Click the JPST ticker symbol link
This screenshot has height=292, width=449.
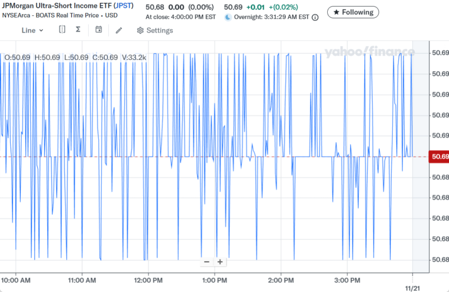pos(123,6)
